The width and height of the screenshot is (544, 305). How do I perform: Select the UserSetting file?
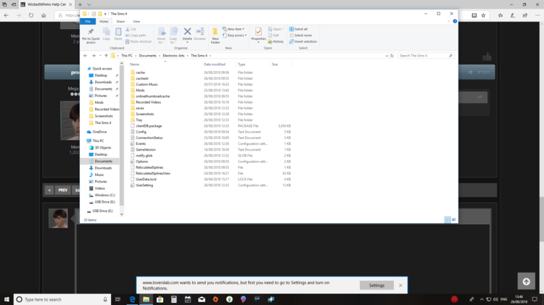pyautogui.click(x=144, y=185)
